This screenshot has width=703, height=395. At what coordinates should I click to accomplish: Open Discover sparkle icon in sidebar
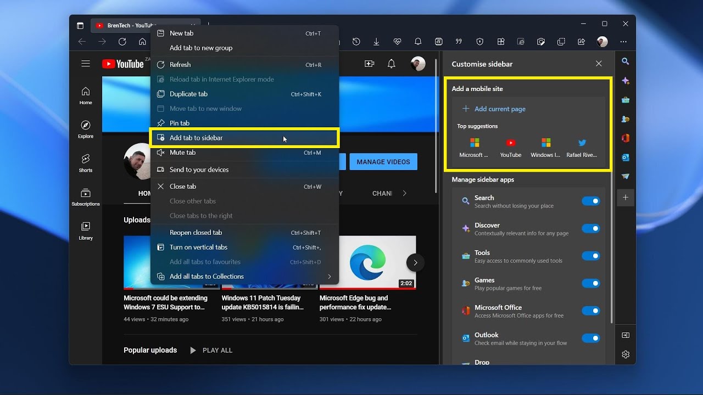tap(626, 81)
